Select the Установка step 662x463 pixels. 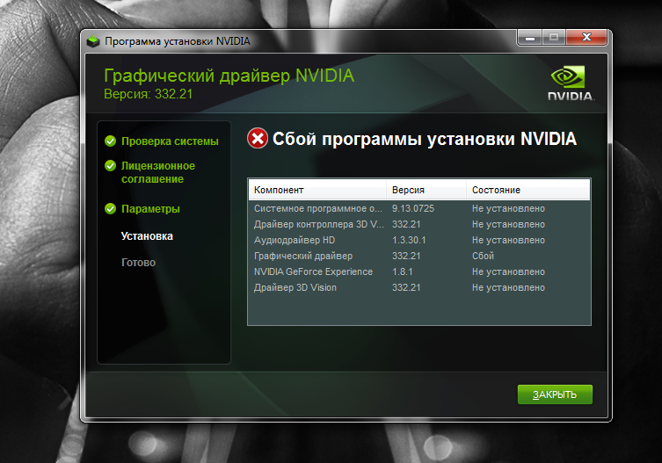[147, 236]
